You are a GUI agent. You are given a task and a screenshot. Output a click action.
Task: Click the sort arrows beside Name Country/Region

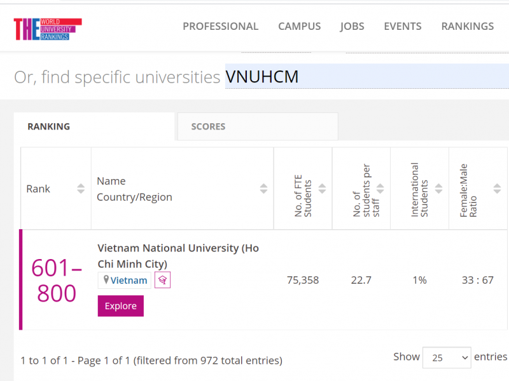[263, 187]
